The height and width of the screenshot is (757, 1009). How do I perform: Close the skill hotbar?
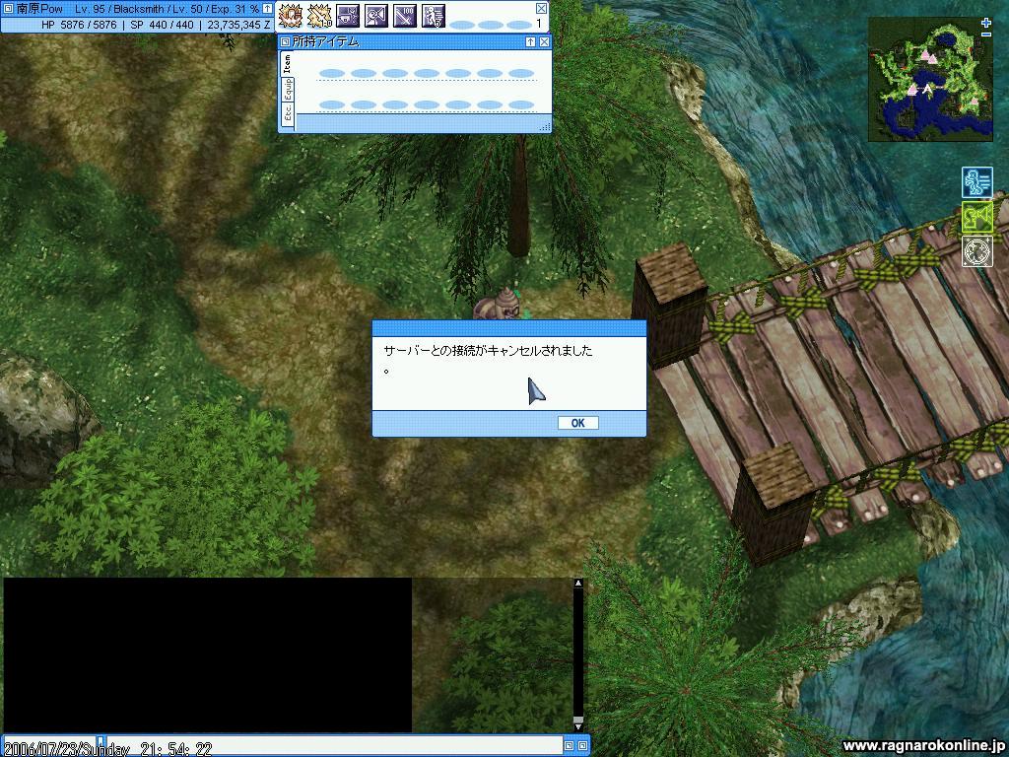click(541, 8)
